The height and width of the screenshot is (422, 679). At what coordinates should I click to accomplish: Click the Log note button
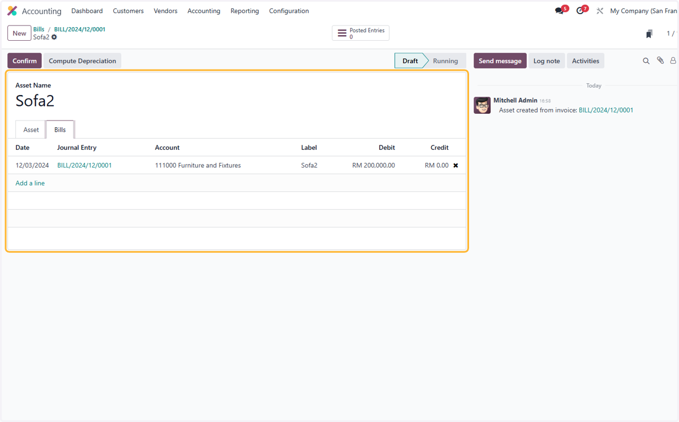click(547, 61)
